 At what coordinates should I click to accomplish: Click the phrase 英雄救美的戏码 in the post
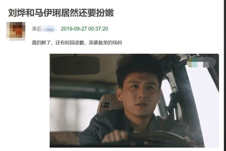[x=105, y=43]
